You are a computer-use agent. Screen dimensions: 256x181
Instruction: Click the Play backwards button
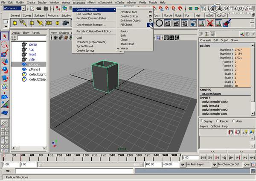point(224,158)
